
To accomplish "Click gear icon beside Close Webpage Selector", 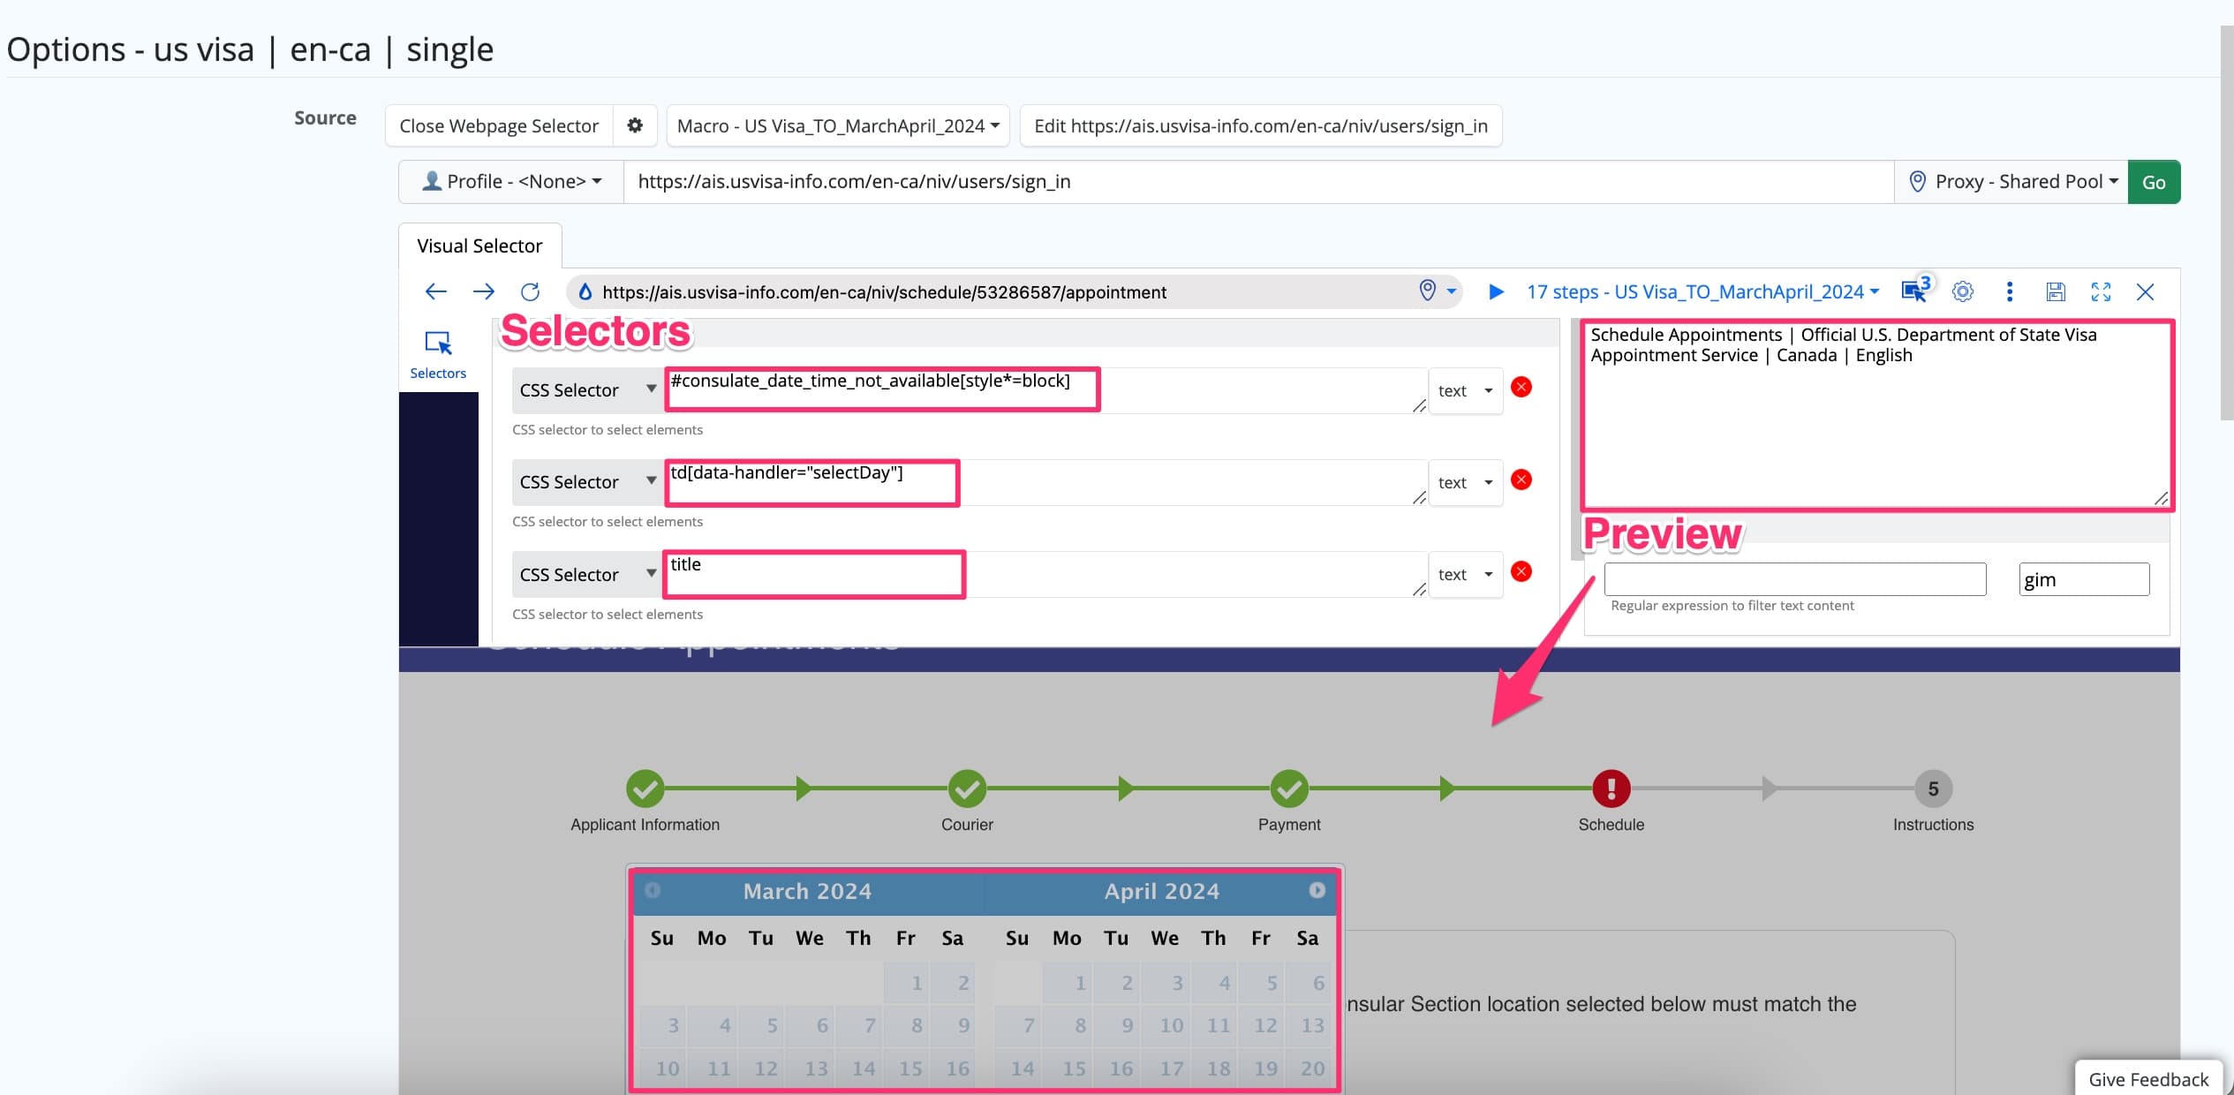I will click(635, 125).
